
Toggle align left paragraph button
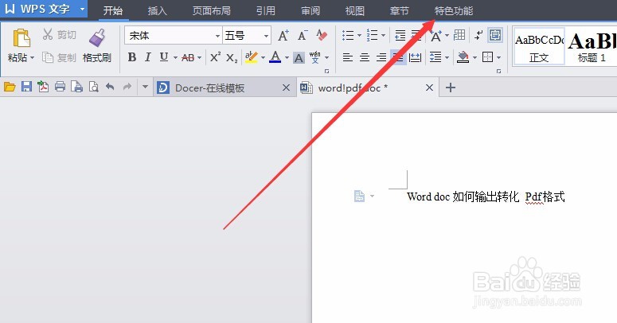point(347,58)
